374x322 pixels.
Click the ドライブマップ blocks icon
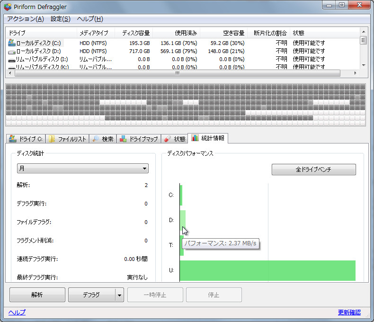123,139
